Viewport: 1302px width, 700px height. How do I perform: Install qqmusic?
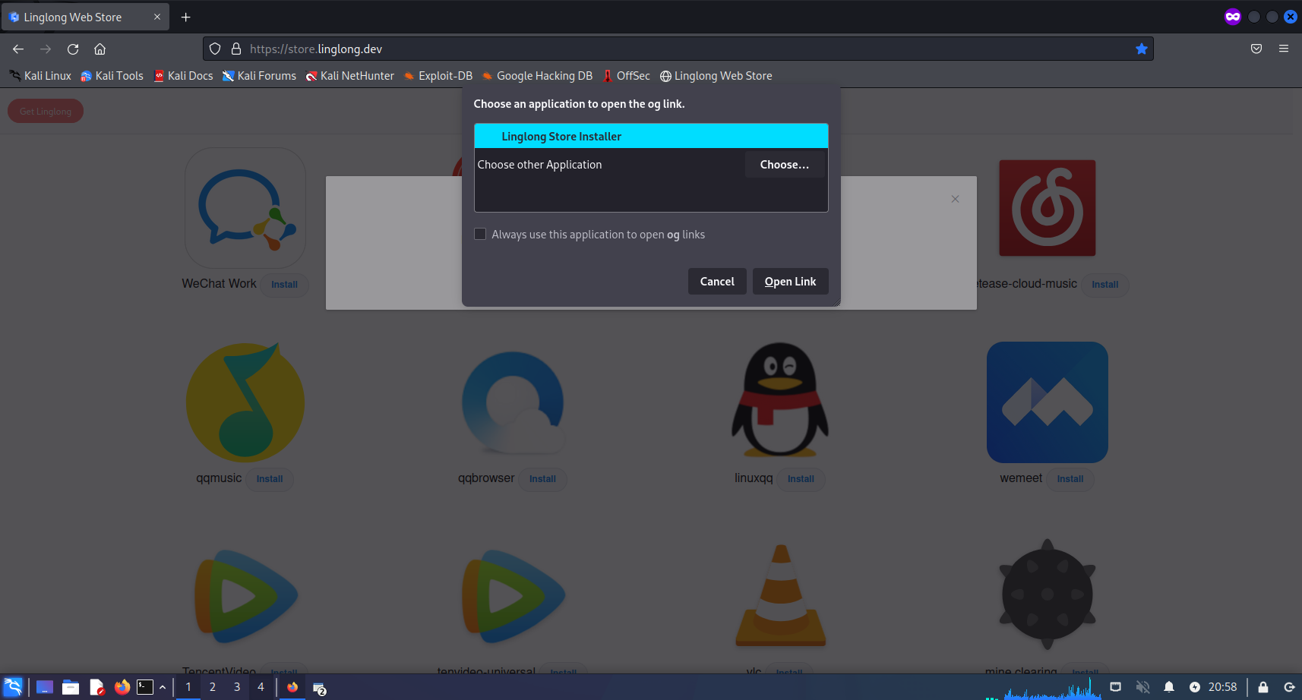click(270, 479)
